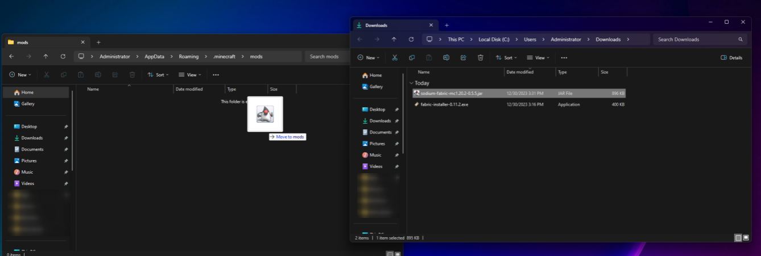Collapse the Today group in Downloads
The width and height of the screenshot is (761, 256).
[x=411, y=83]
